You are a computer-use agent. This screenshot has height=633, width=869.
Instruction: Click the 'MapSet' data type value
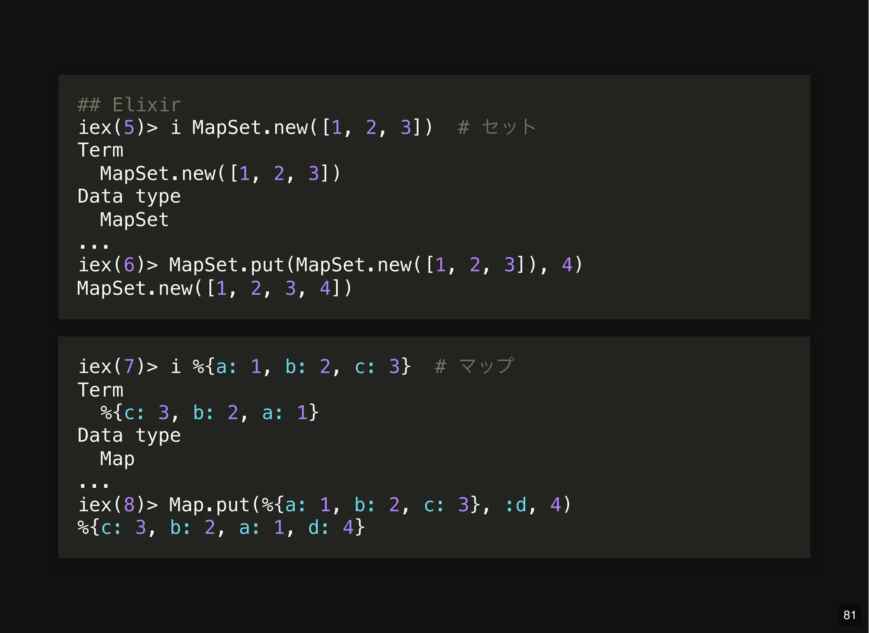pos(135,220)
